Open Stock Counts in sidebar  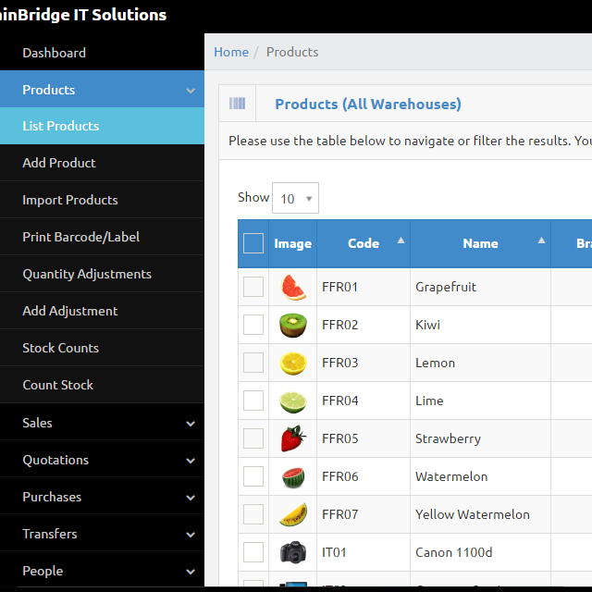[x=102, y=348]
